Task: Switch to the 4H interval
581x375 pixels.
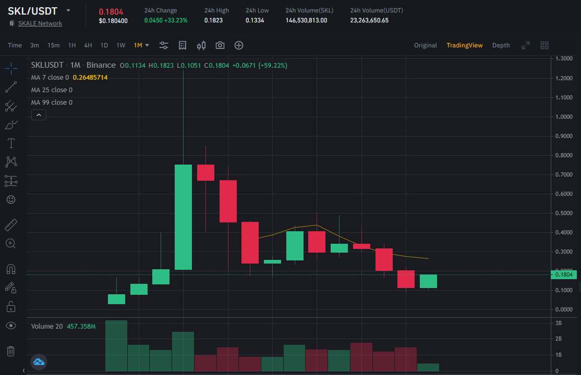Action: point(88,45)
